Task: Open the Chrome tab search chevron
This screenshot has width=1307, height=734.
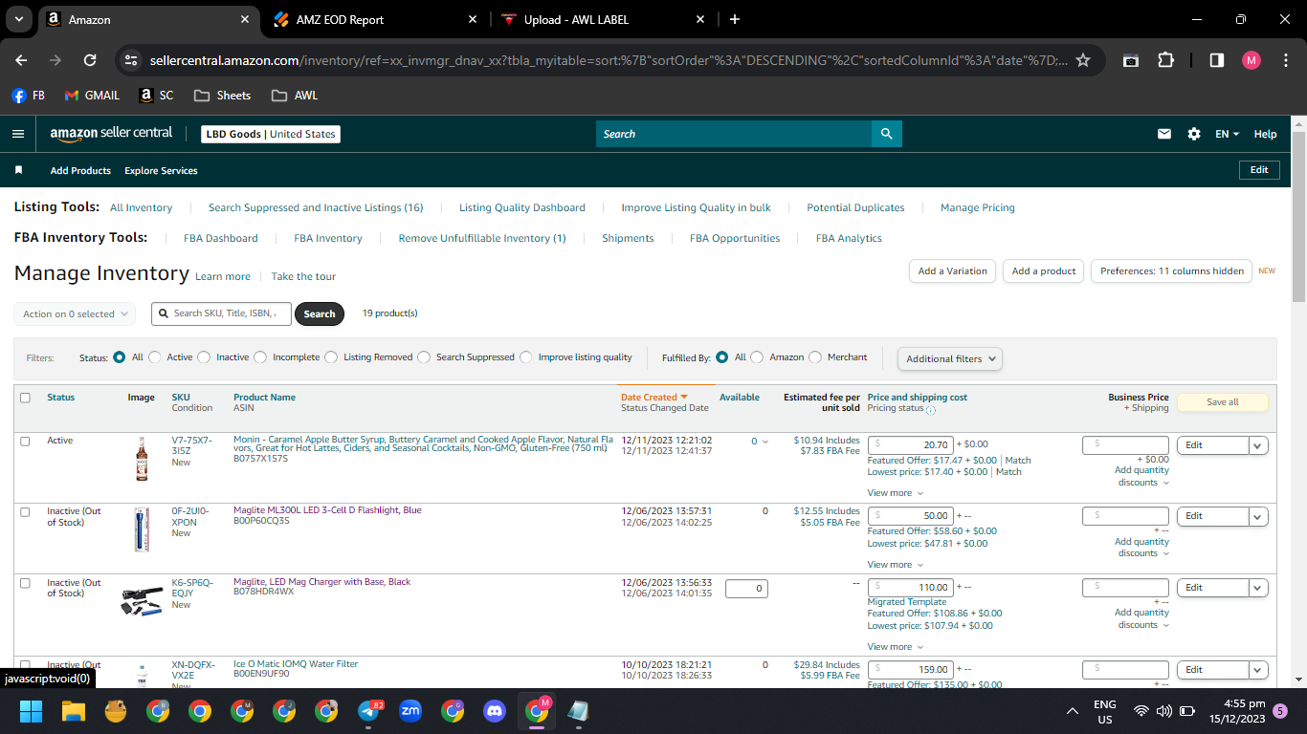Action: pyautogui.click(x=19, y=19)
